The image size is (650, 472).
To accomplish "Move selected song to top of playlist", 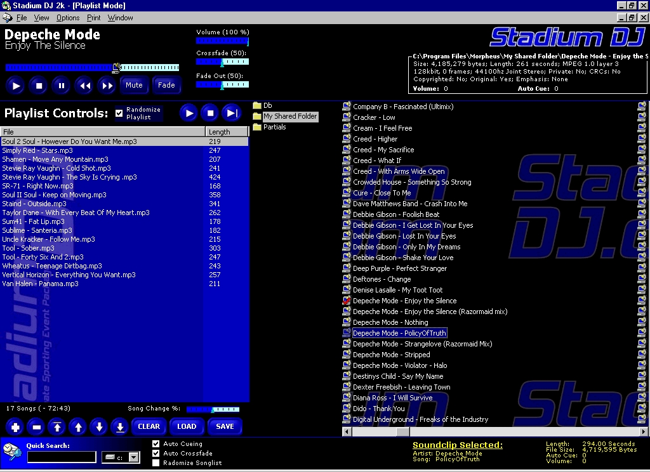I will click(56, 426).
